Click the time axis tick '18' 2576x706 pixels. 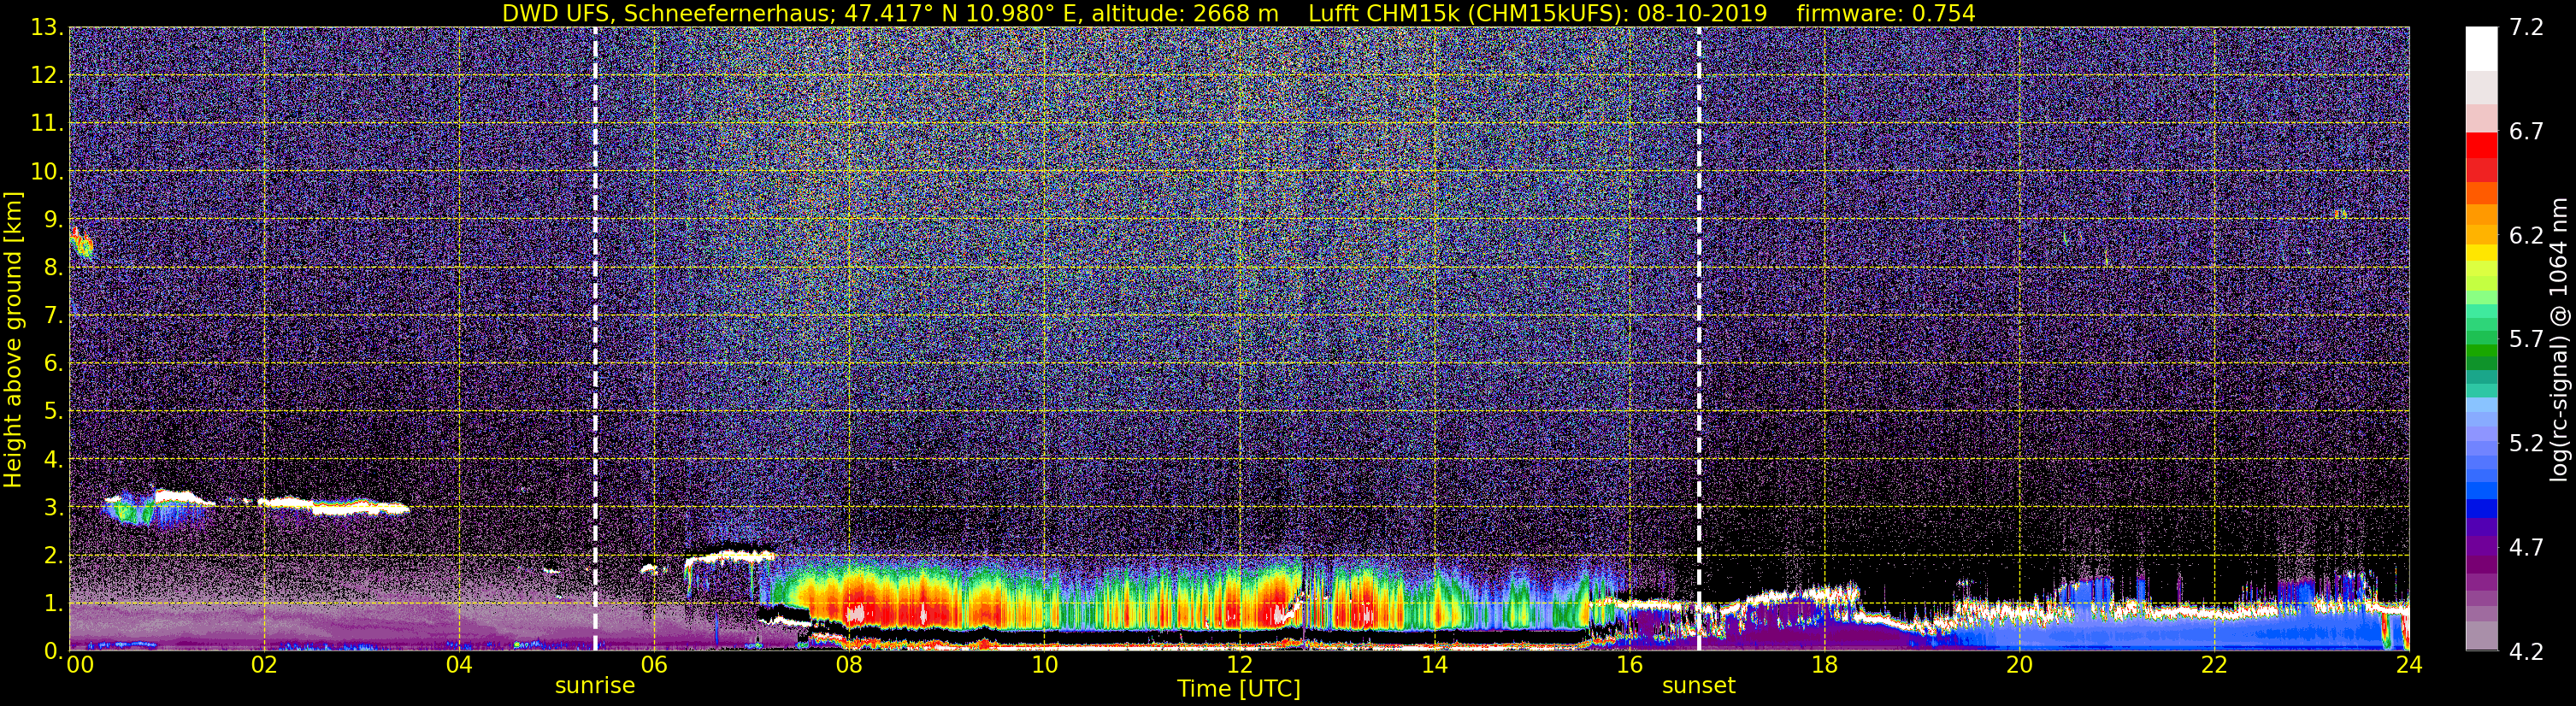pos(1824,665)
